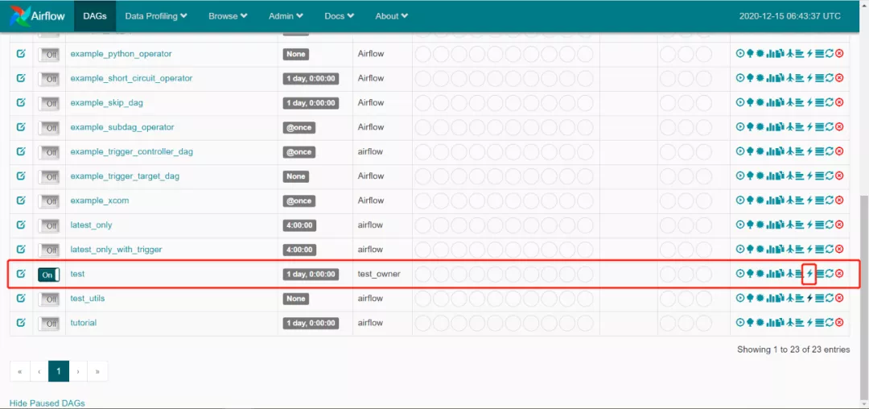Enable the example_trigger_controller_dag toggle

point(49,152)
